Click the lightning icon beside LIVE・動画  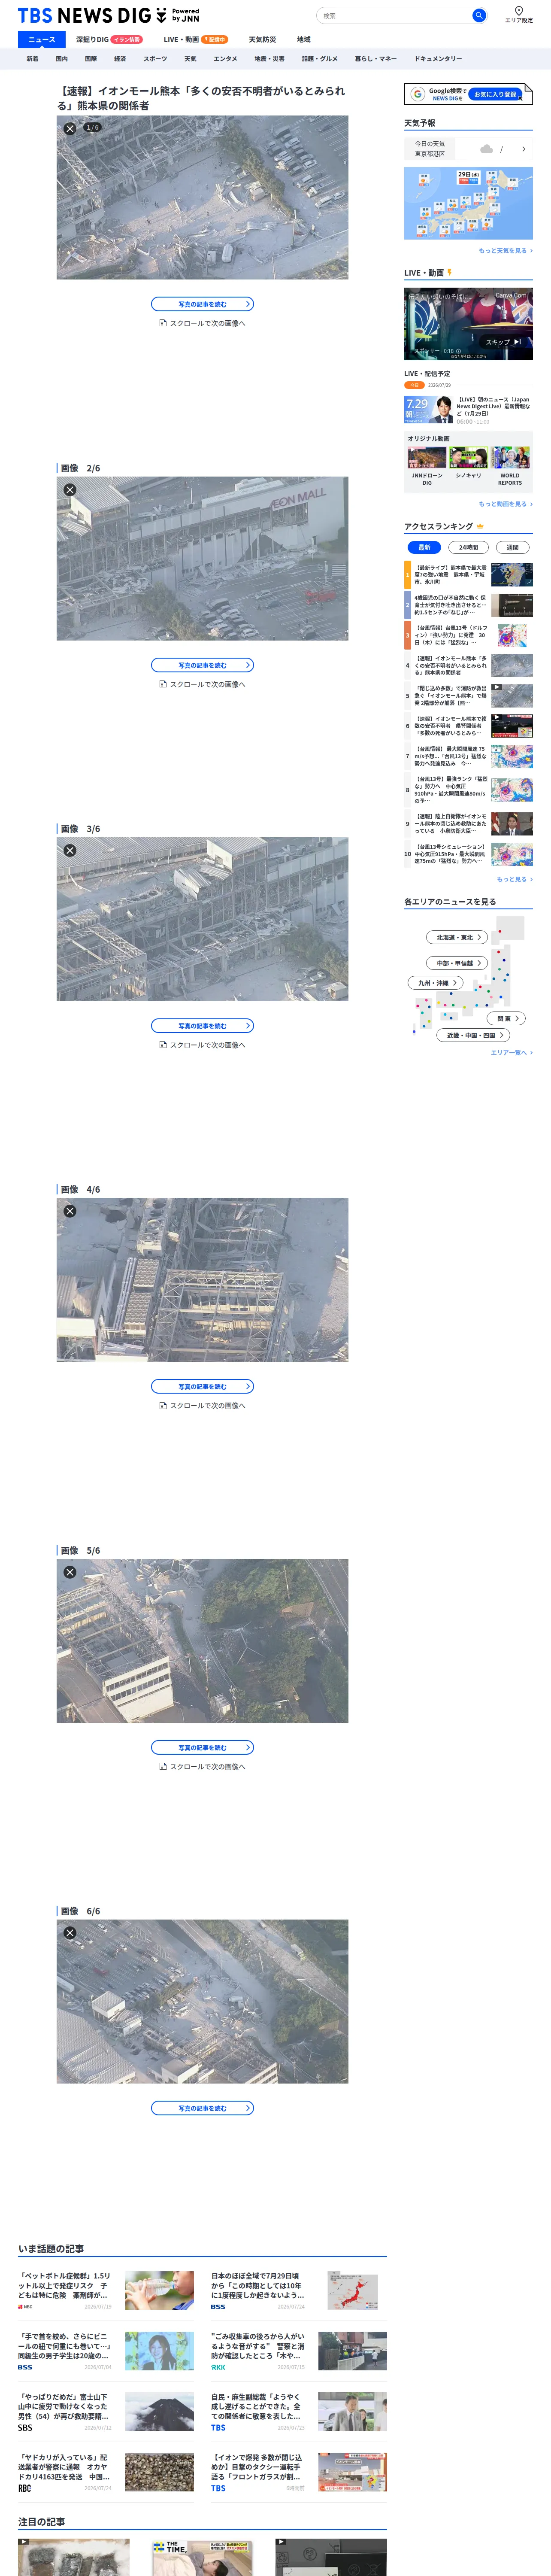click(x=450, y=272)
